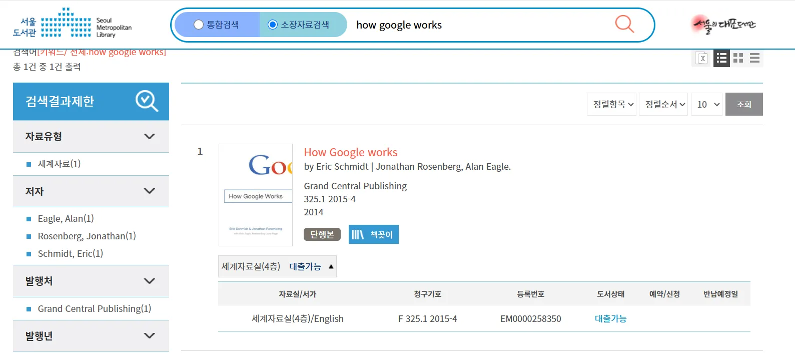Open the results-per-page dropdown showing 10
Image resolution: width=795 pixels, height=361 pixels.
[706, 104]
